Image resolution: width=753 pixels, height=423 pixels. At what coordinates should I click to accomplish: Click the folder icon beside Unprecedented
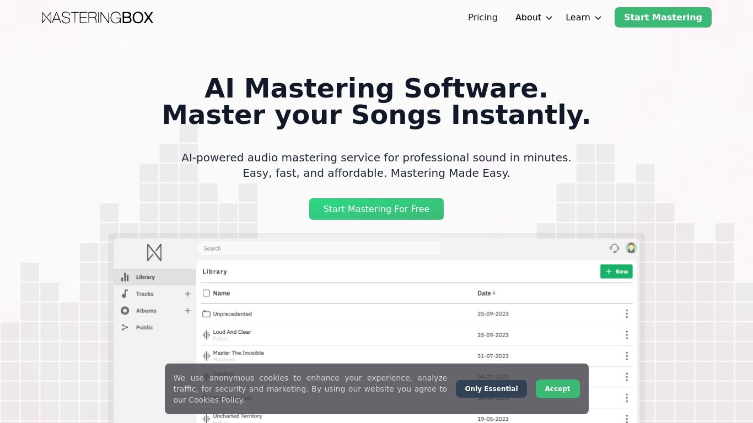point(206,314)
